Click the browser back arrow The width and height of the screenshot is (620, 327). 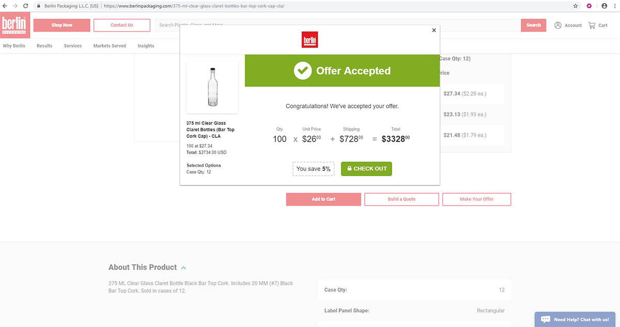(x=5, y=6)
